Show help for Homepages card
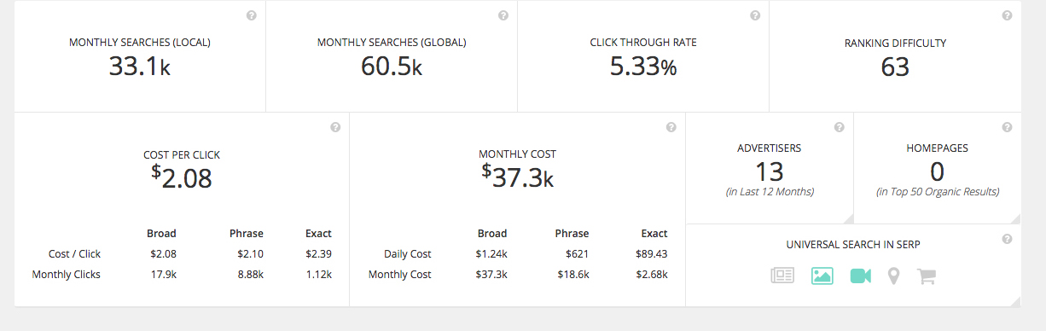The width and height of the screenshot is (1046, 331). click(1008, 127)
